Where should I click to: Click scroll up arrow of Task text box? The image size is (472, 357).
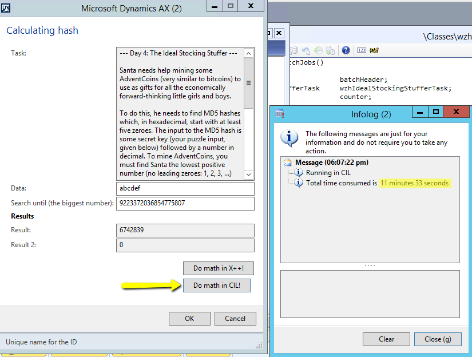pyautogui.click(x=248, y=54)
